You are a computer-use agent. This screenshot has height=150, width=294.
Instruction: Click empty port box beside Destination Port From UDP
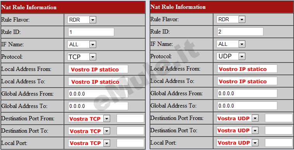(x=279, y=118)
